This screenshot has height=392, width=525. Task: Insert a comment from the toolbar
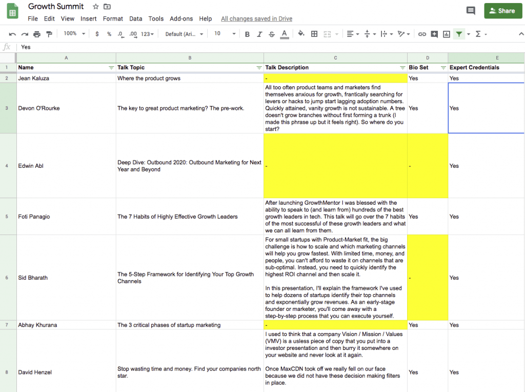[435, 34]
